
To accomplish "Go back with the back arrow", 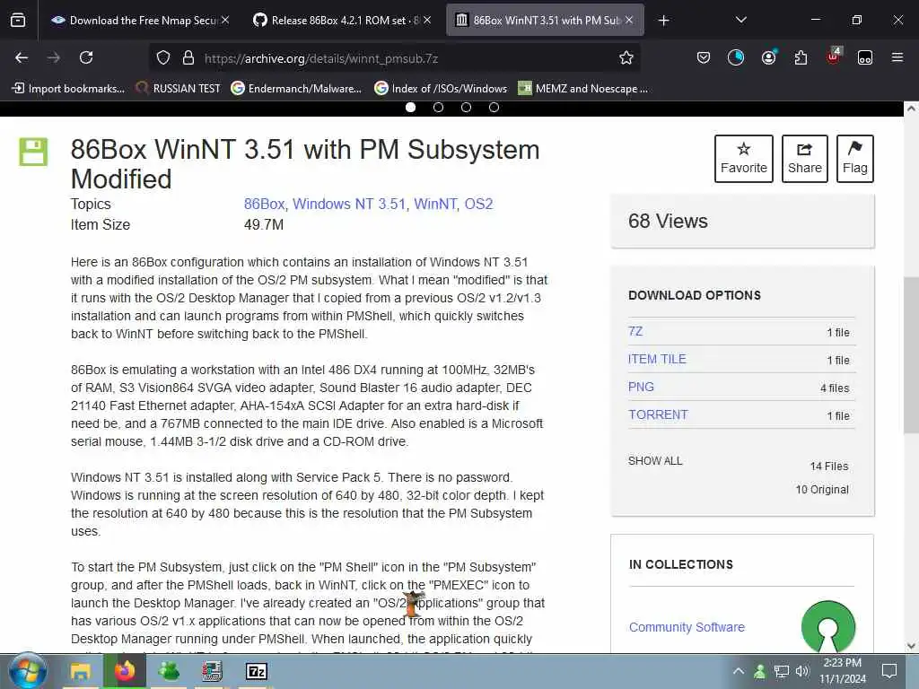I will pyautogui.click(x=22, y=57).
